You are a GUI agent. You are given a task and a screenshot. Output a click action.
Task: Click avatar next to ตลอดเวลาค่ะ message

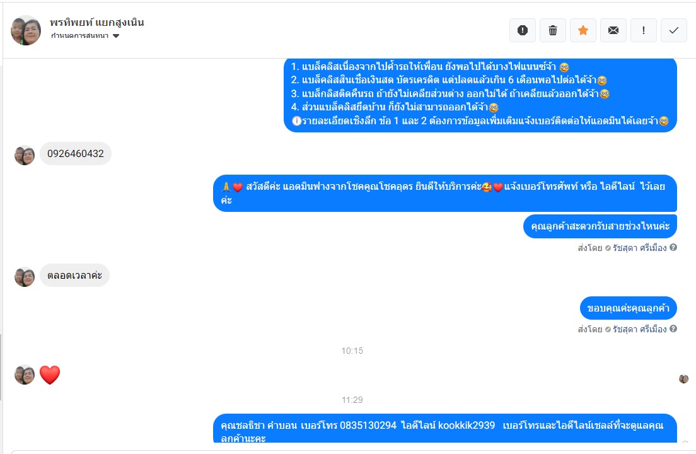pos(25,277)
